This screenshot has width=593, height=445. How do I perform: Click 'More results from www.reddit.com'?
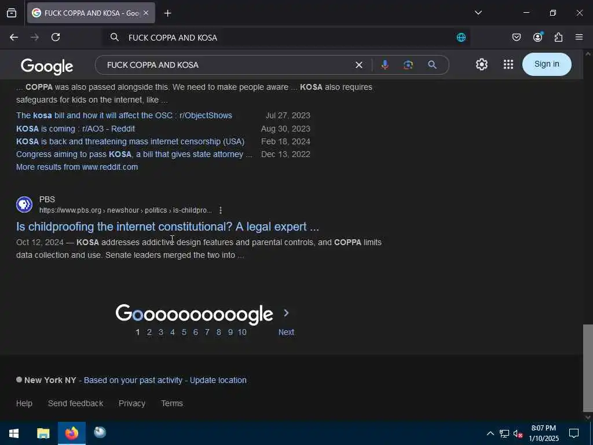click(77, 167)
